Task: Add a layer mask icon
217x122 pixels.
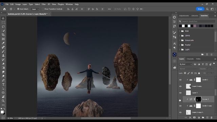Action: [x=194, y=118]
